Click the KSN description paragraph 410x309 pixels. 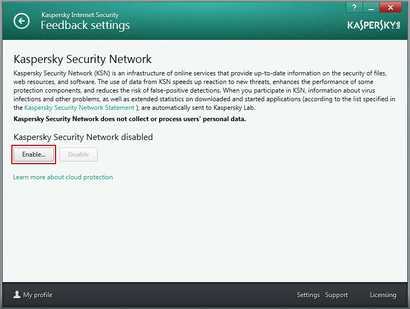tap(204, 90)
